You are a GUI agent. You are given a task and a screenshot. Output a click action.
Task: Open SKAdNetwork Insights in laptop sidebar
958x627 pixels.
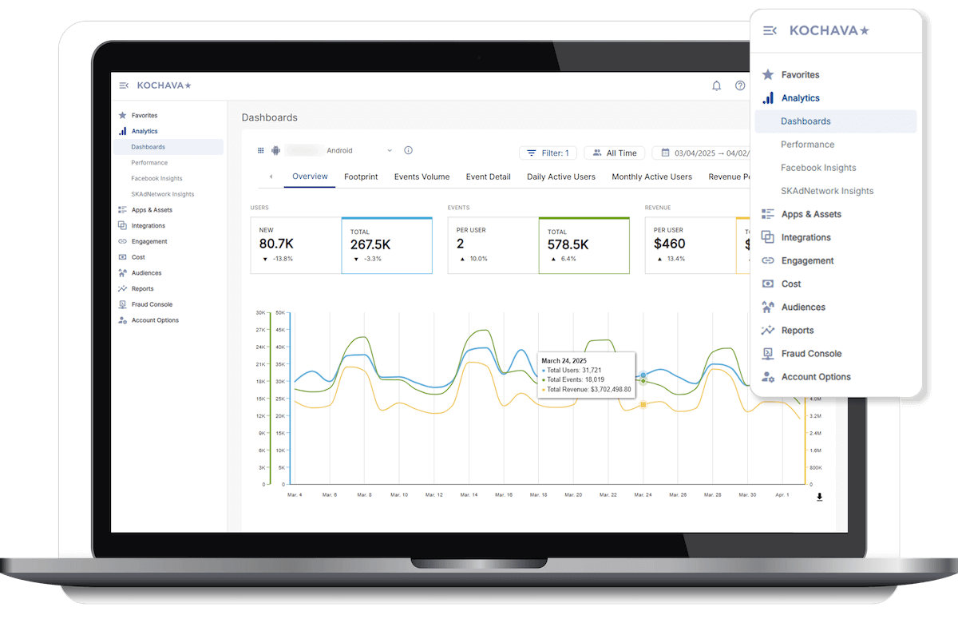tap(163, 194)
